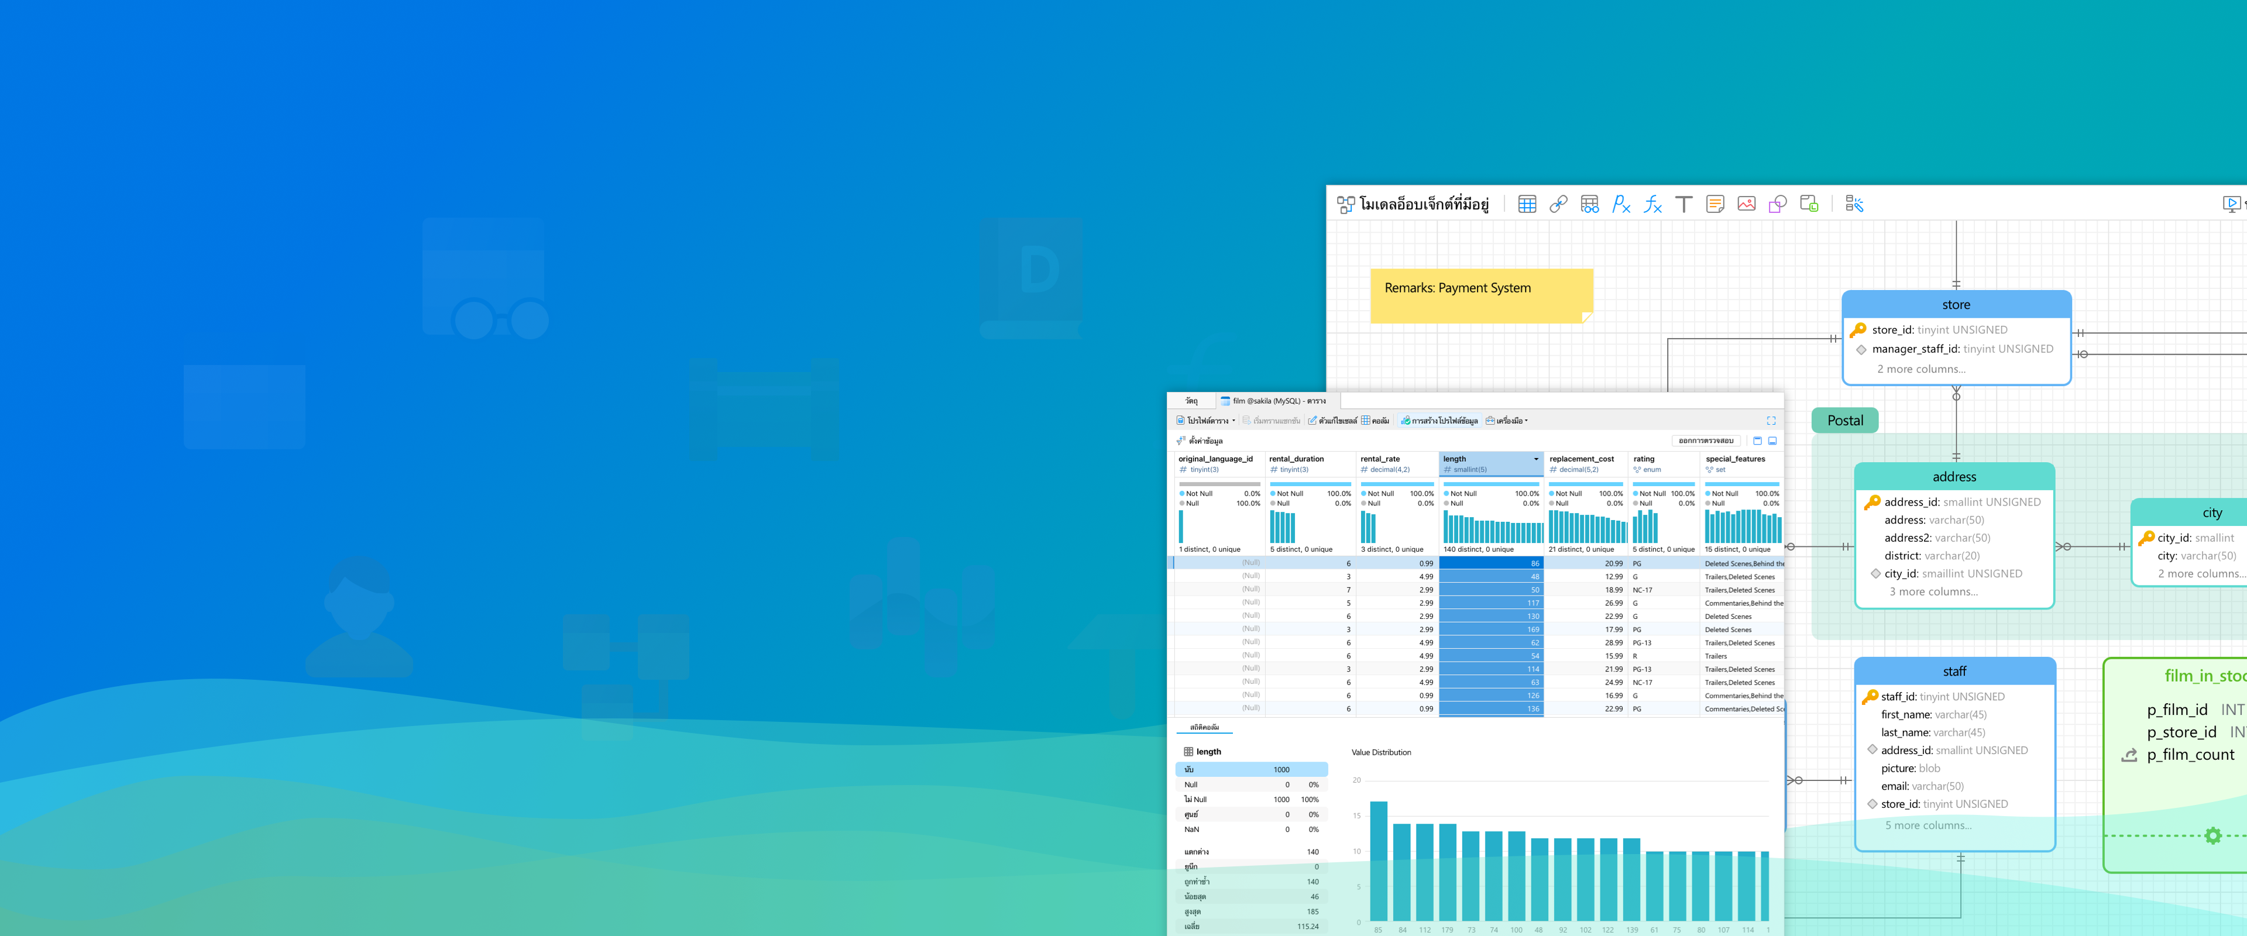Click the insert image tool icon

[1746, 204]
